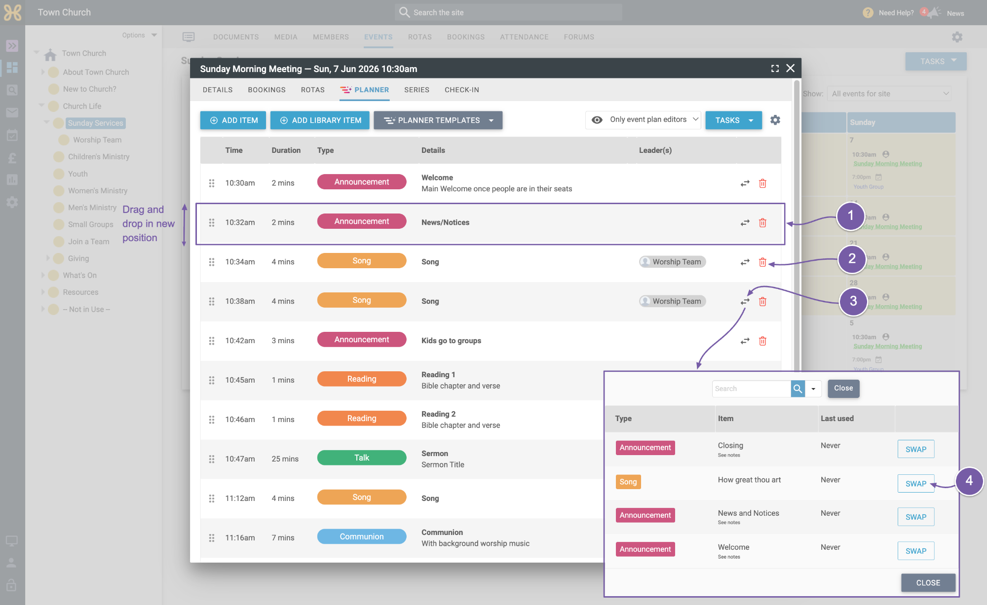The image size is (987, 605).
Task: Click the orange Song type label at 11:12am
Action: pos(362,497)
